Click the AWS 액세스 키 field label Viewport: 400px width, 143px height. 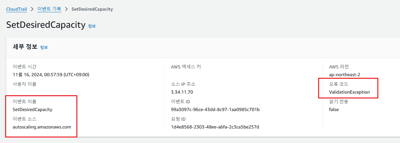pyautogui.click(x=186, y=67)
